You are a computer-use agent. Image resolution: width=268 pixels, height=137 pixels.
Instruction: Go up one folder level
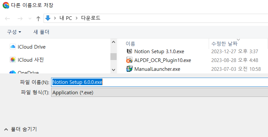[38, 19]
